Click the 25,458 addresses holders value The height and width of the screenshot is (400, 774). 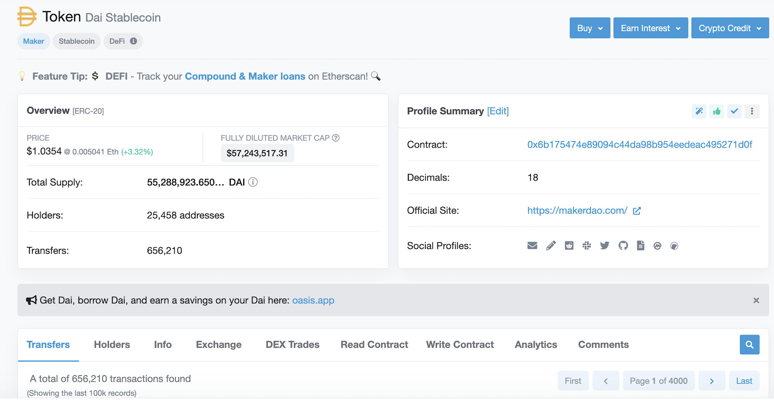186,215
